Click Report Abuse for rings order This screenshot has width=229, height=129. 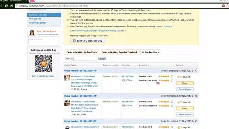click(185, 89)
